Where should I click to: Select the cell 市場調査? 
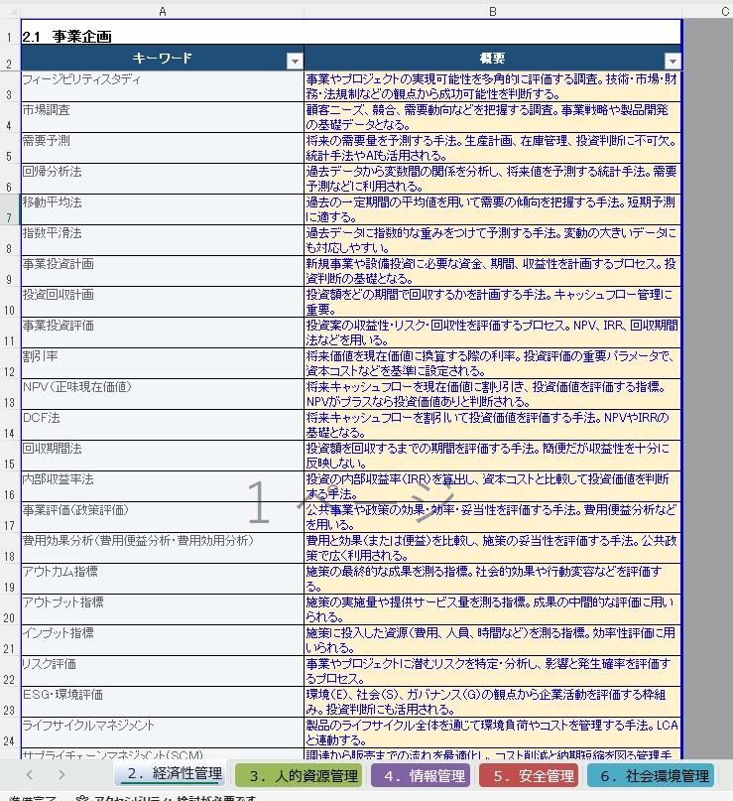163,117
